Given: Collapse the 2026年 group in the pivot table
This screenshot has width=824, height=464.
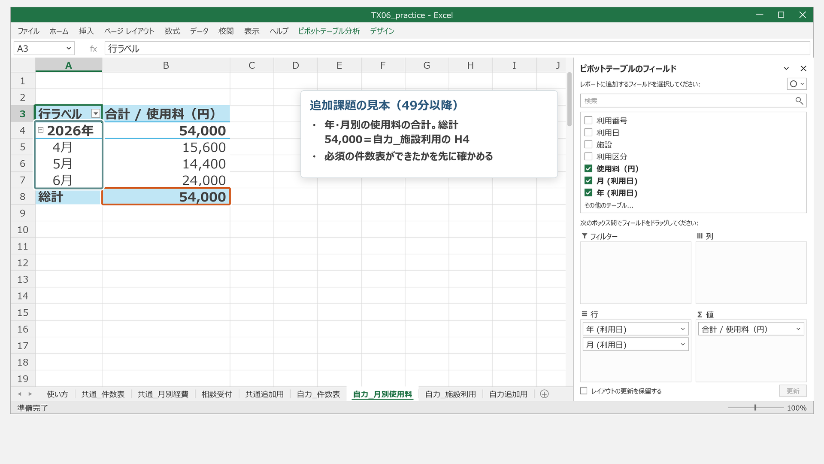Looking at the screenshot, I should pos(41,130).
